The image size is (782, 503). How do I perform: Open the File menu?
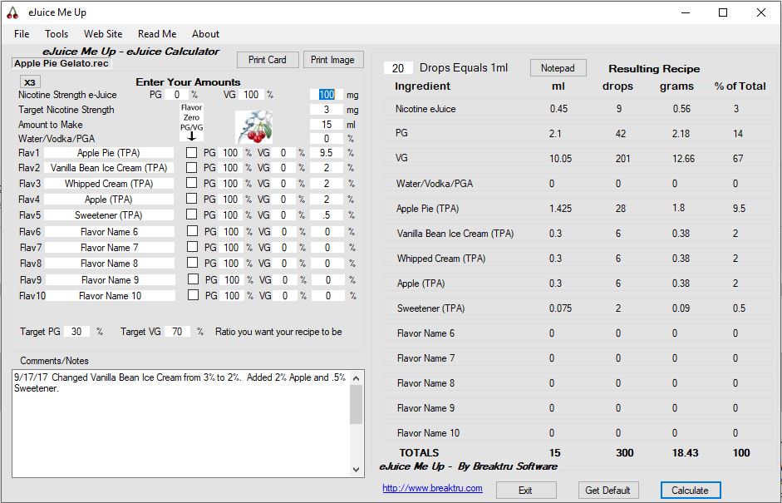[x=22, y=34]
